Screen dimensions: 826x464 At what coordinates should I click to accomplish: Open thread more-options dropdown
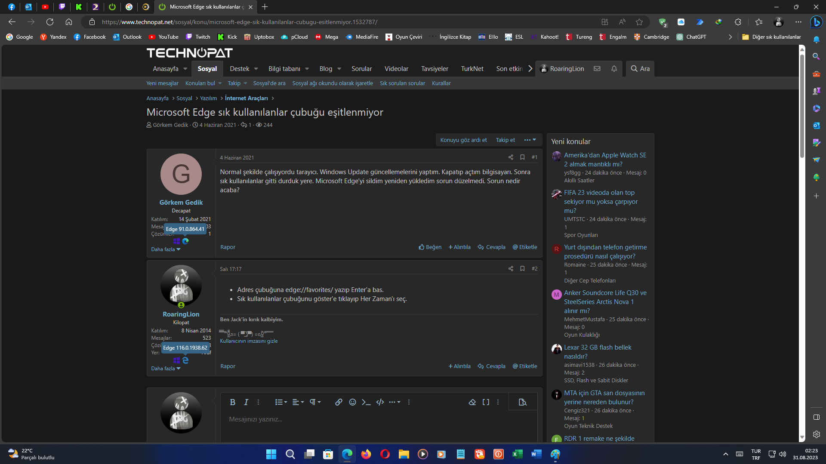(530, 140)
